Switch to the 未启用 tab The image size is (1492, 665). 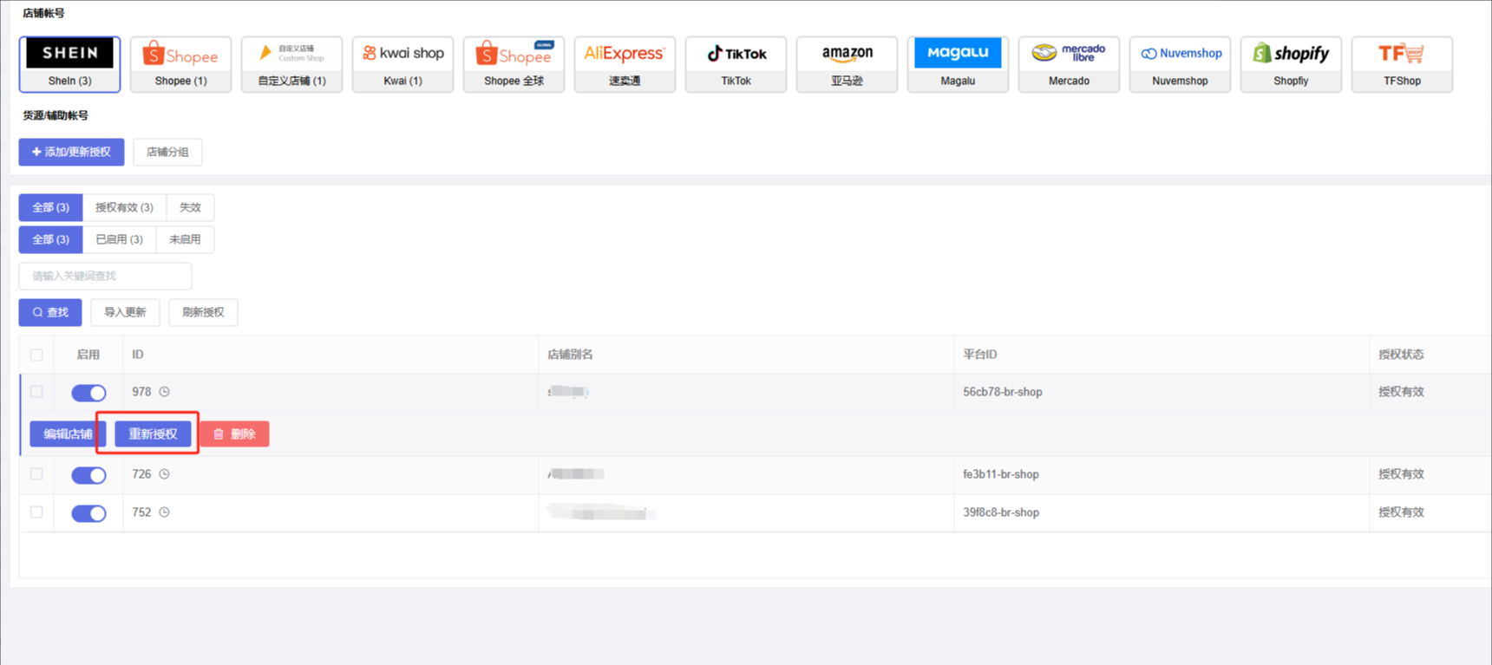[185, 239]
